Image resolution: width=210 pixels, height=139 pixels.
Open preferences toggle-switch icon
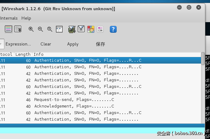[100, 29]
